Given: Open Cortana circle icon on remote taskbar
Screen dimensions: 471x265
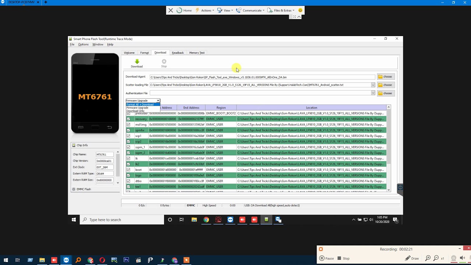Looking at the screenshot, I should 170,220.
